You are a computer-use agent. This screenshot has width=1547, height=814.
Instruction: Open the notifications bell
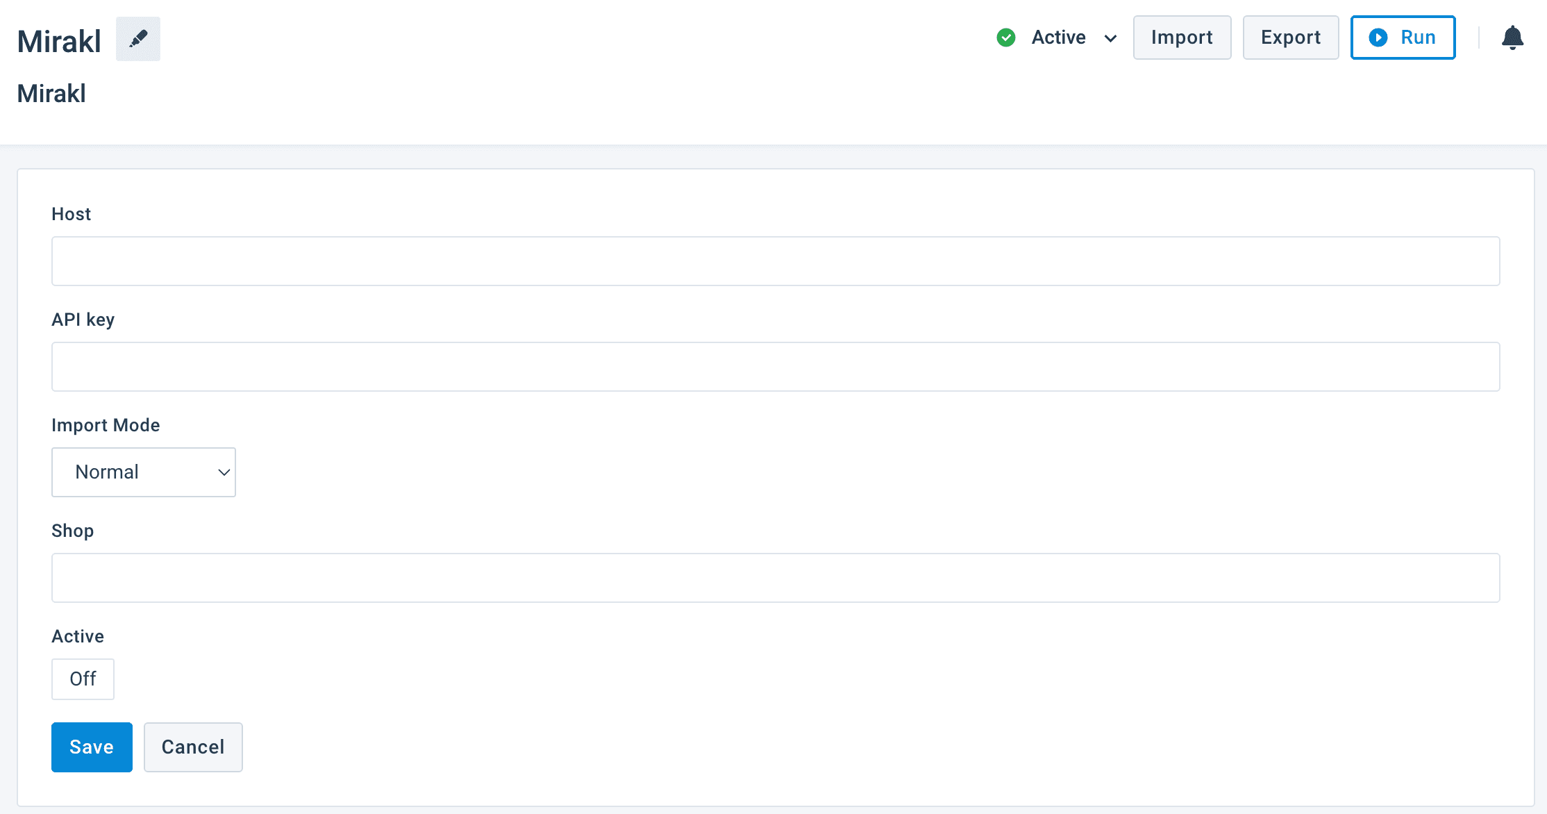pos(1512,38)
